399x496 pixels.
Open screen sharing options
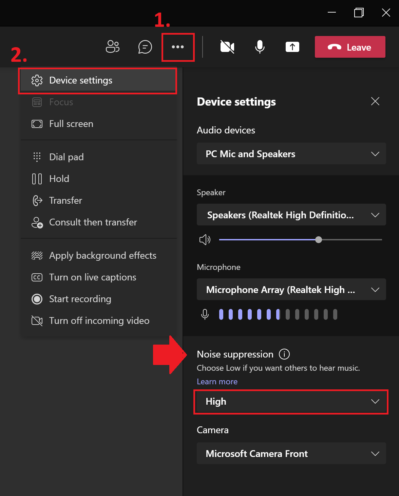[x=292, y=47]
